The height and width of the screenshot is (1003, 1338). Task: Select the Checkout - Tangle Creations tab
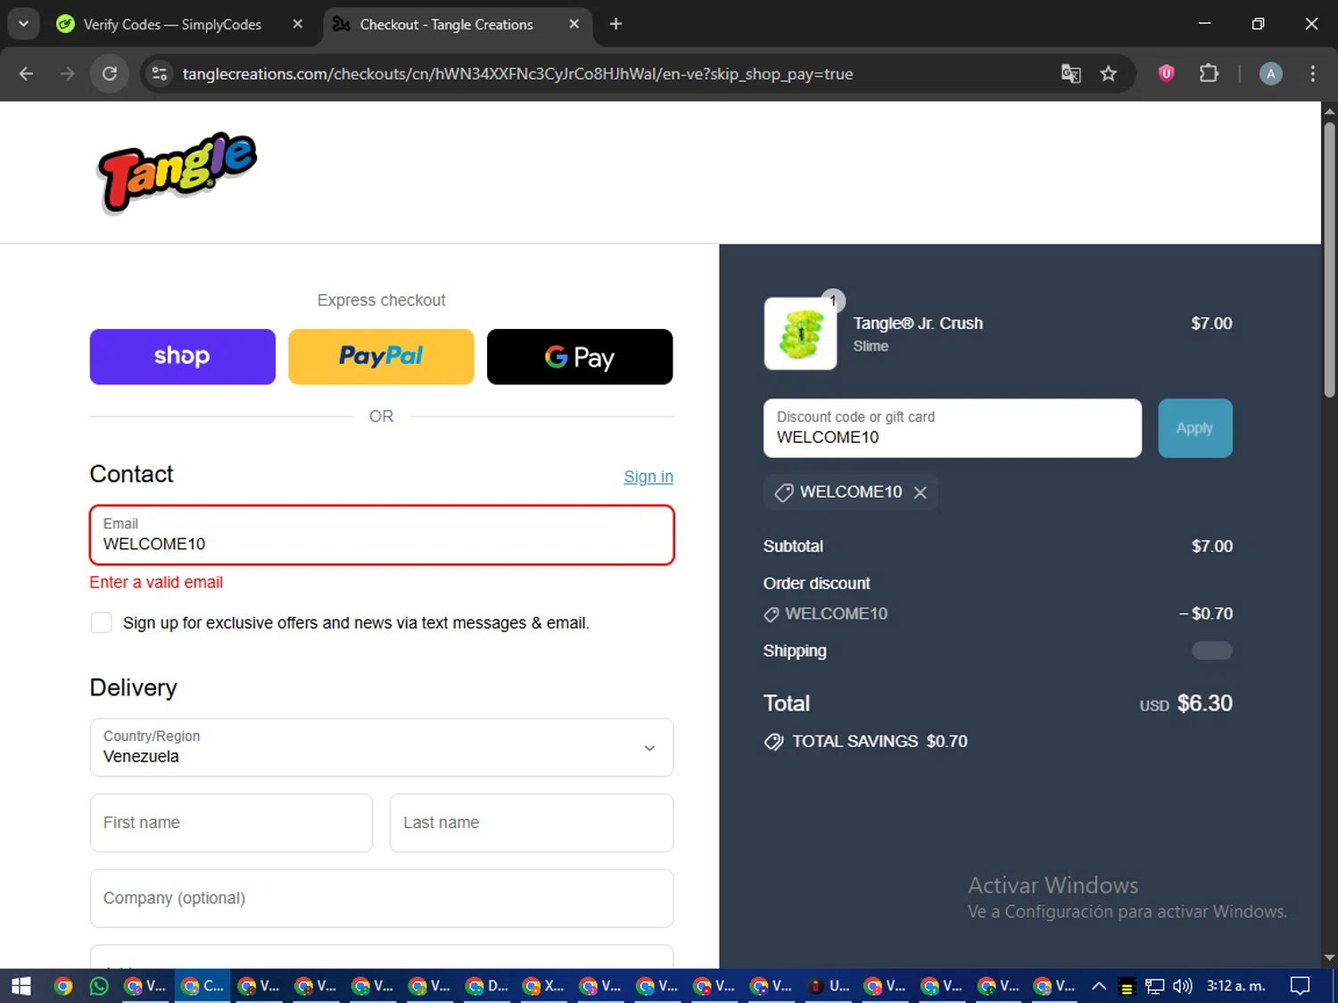[446, 24]
